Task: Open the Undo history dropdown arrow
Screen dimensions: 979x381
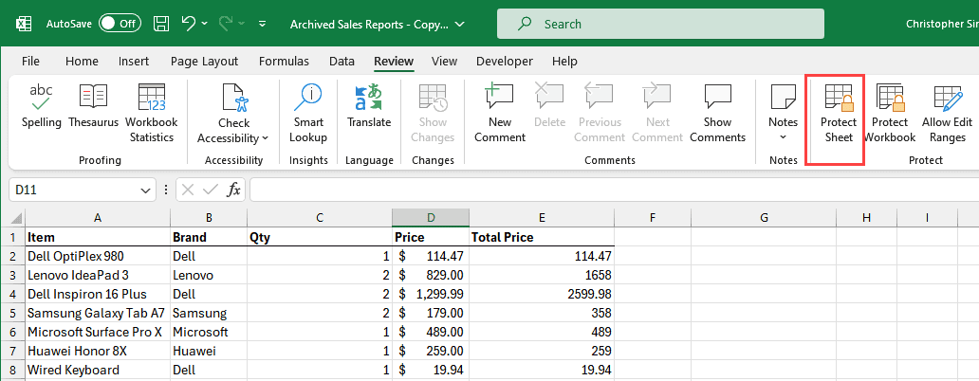Action: [x=205, y=24]
